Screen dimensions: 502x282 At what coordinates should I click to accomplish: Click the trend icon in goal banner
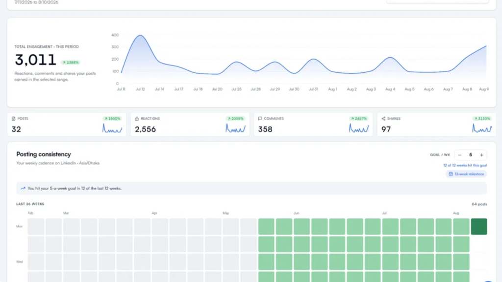point(23,188)
